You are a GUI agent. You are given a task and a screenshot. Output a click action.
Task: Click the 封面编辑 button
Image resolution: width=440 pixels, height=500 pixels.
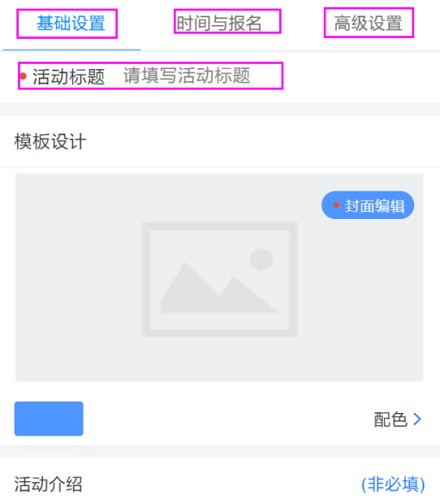coord(368,205)
